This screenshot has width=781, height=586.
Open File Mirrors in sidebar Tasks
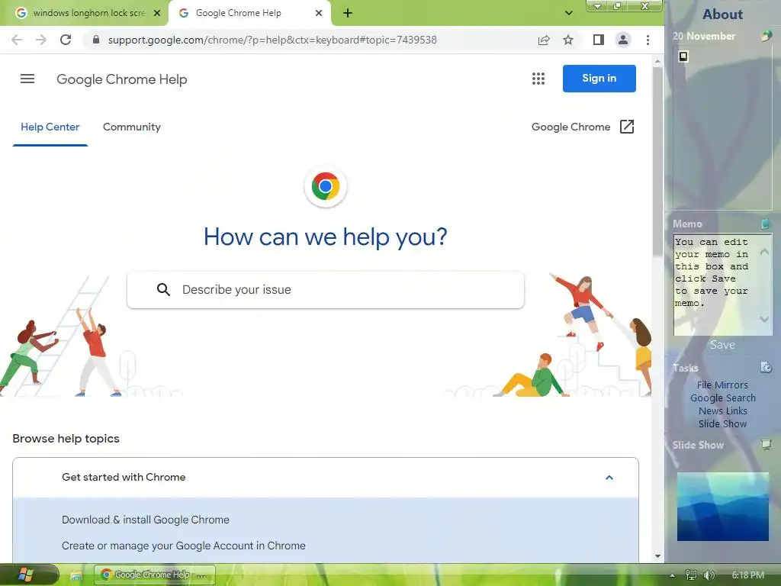722,385
